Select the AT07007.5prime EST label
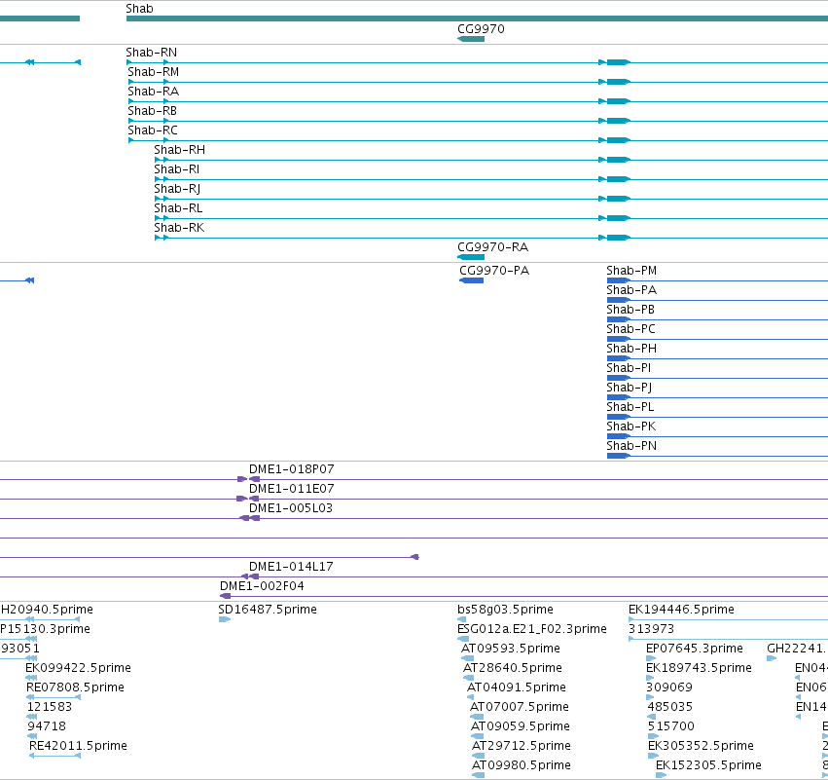The width and height of the screenshot is (828, 780). pos(520,707)
